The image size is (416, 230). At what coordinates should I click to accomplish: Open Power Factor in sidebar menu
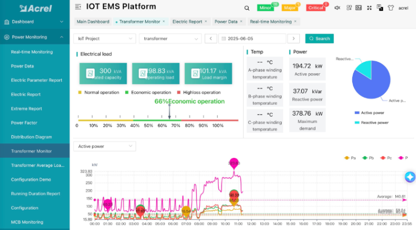[24, 123]
